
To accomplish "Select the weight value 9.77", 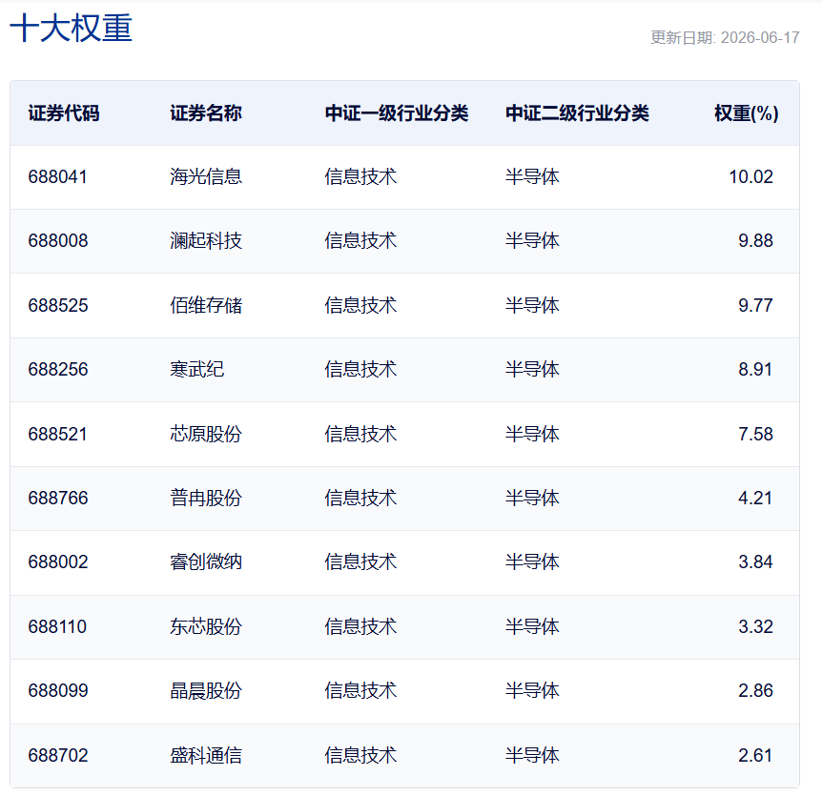I will coord(756,305).
